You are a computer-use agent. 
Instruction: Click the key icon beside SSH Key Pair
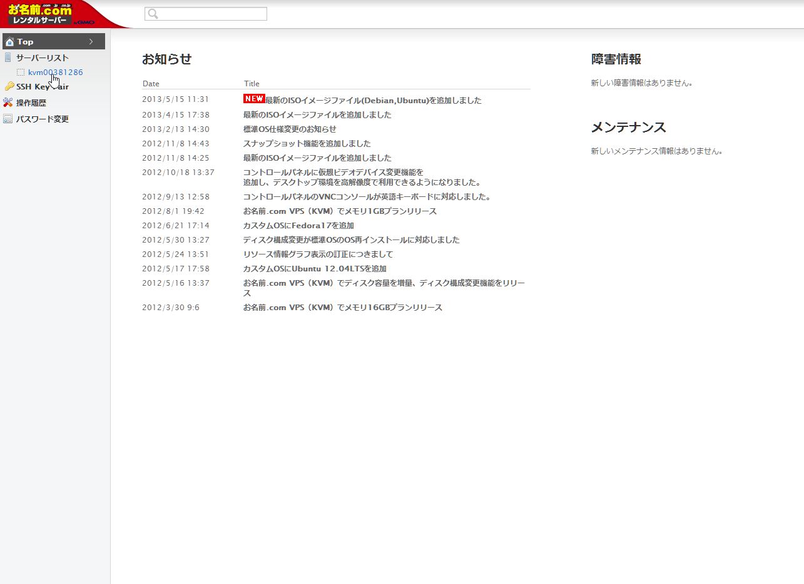pos(9,87)
